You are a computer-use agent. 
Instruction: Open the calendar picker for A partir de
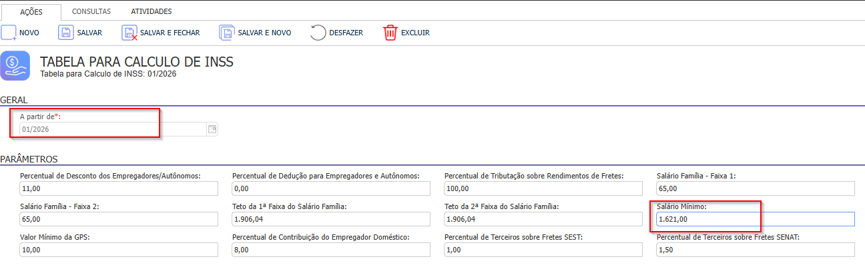coord(212,129)
